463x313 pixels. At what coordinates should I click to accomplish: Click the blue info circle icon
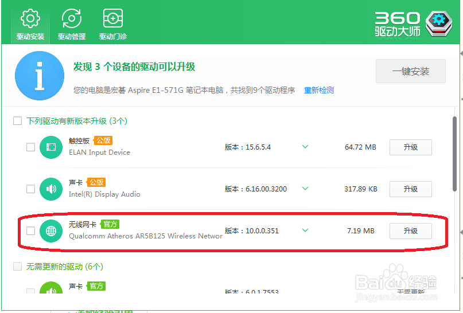(40, 76)
